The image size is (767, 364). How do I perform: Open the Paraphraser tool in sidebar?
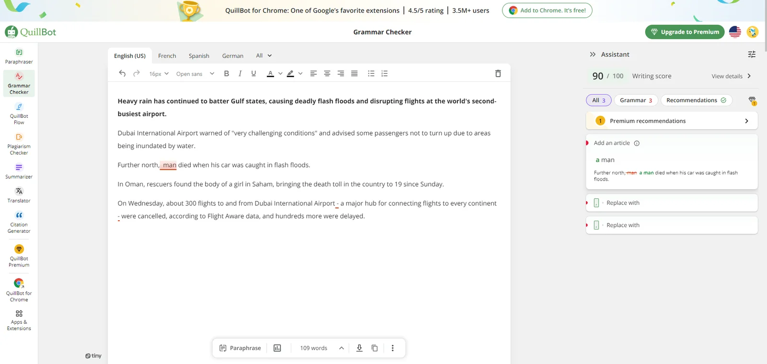pyautogui.click(x=19, y=56)
